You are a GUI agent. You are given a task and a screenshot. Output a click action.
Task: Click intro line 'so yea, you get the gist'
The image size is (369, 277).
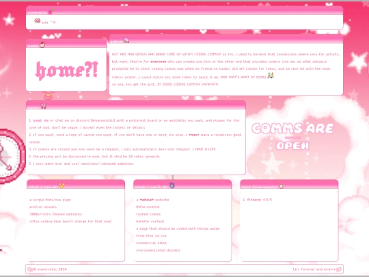[165, 84]
